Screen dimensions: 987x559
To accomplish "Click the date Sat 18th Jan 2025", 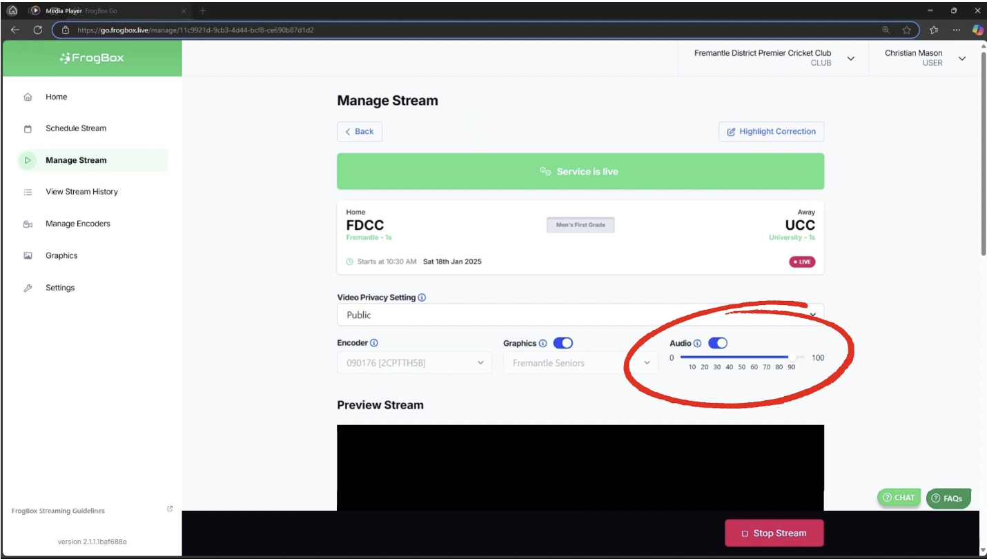I will pyautogui.click(x=452, y=262).
